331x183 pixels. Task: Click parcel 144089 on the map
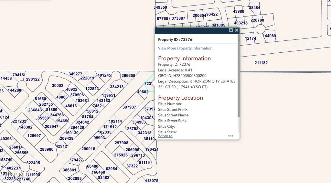pos(269,36)
